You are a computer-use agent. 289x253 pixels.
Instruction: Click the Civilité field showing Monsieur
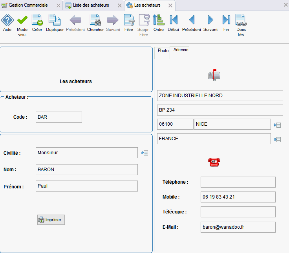click(x=87, y=153)
